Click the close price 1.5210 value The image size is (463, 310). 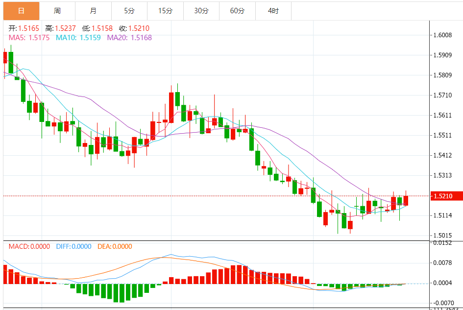139,28
